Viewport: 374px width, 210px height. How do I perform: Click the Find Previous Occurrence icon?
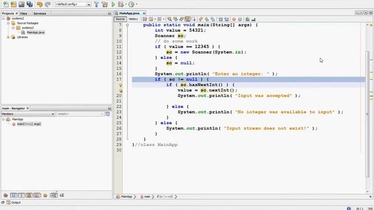tap(175, 19)
